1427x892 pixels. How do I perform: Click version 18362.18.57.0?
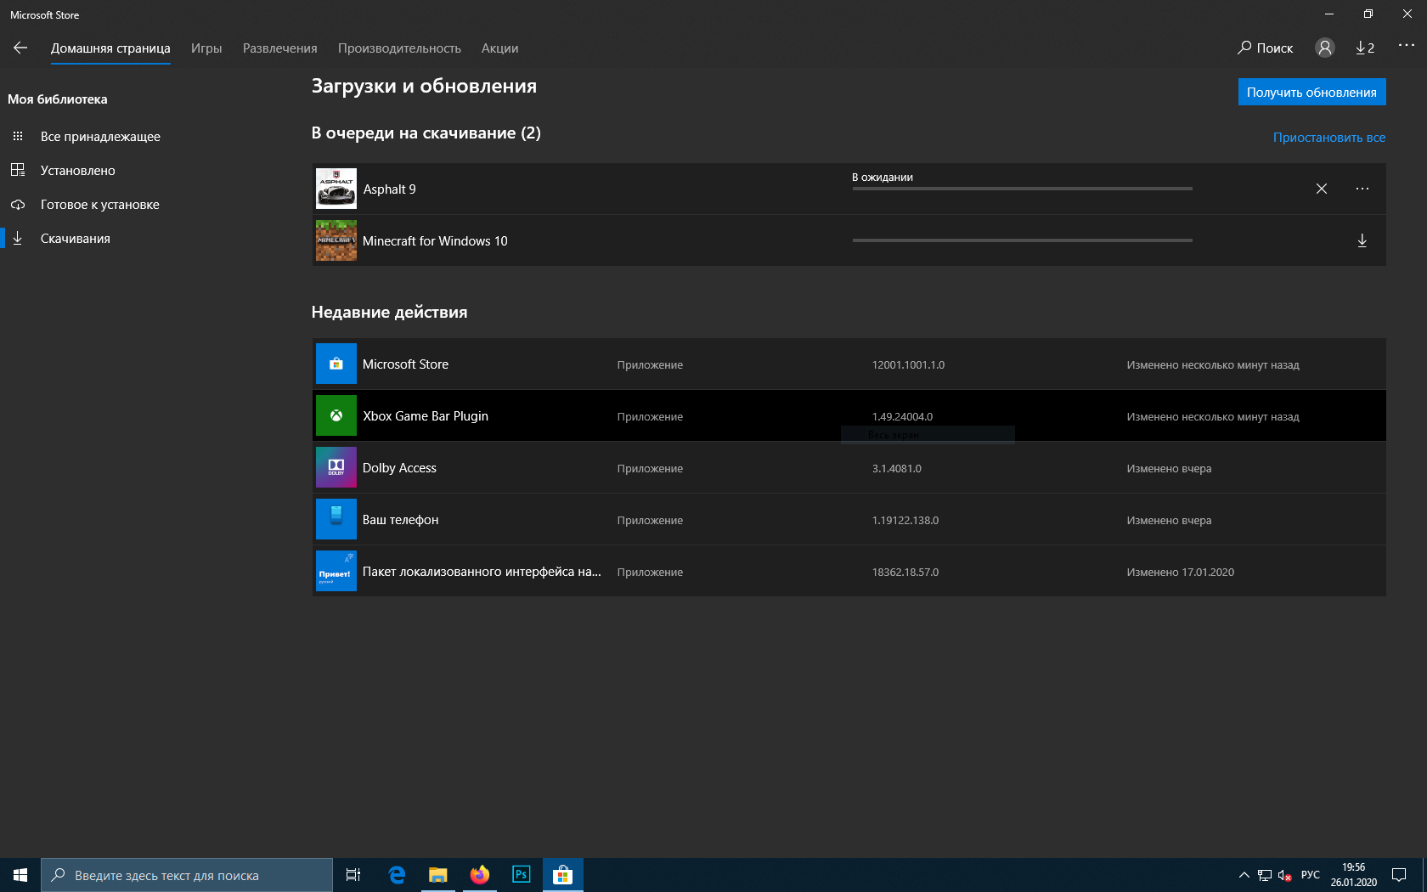coord(905,572)
